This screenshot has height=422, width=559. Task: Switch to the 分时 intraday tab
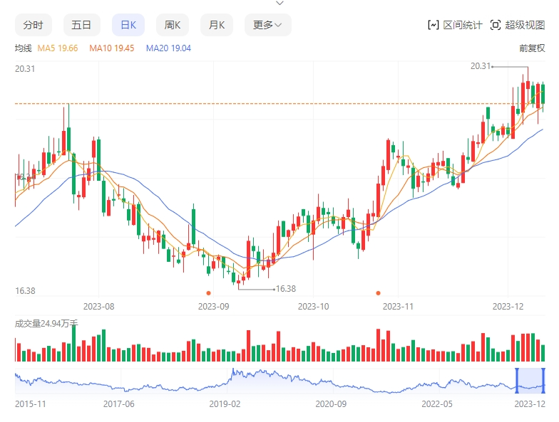tap(33, 25)
